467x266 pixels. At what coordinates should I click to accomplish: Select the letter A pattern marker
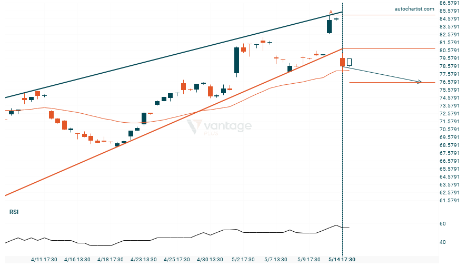point(331,12)
